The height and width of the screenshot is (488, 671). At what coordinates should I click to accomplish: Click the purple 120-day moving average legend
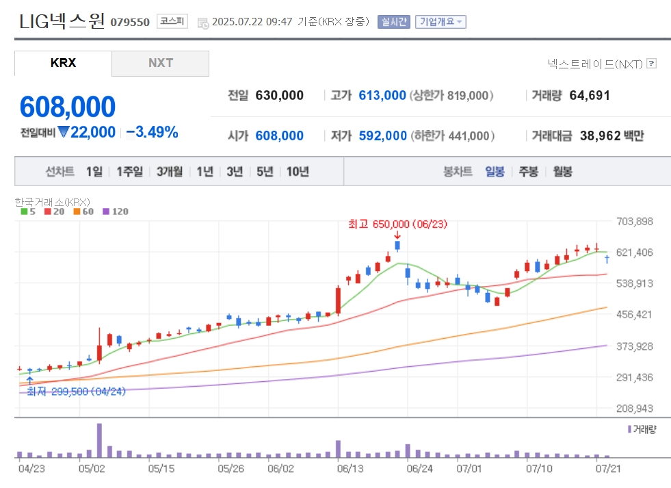(116, 211)
